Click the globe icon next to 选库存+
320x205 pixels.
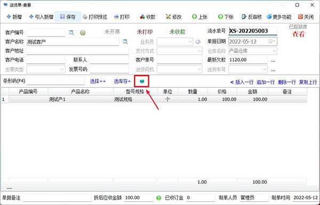[142, 81]
